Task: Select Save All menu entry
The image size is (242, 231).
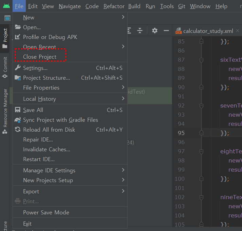Action: (70, 110)
